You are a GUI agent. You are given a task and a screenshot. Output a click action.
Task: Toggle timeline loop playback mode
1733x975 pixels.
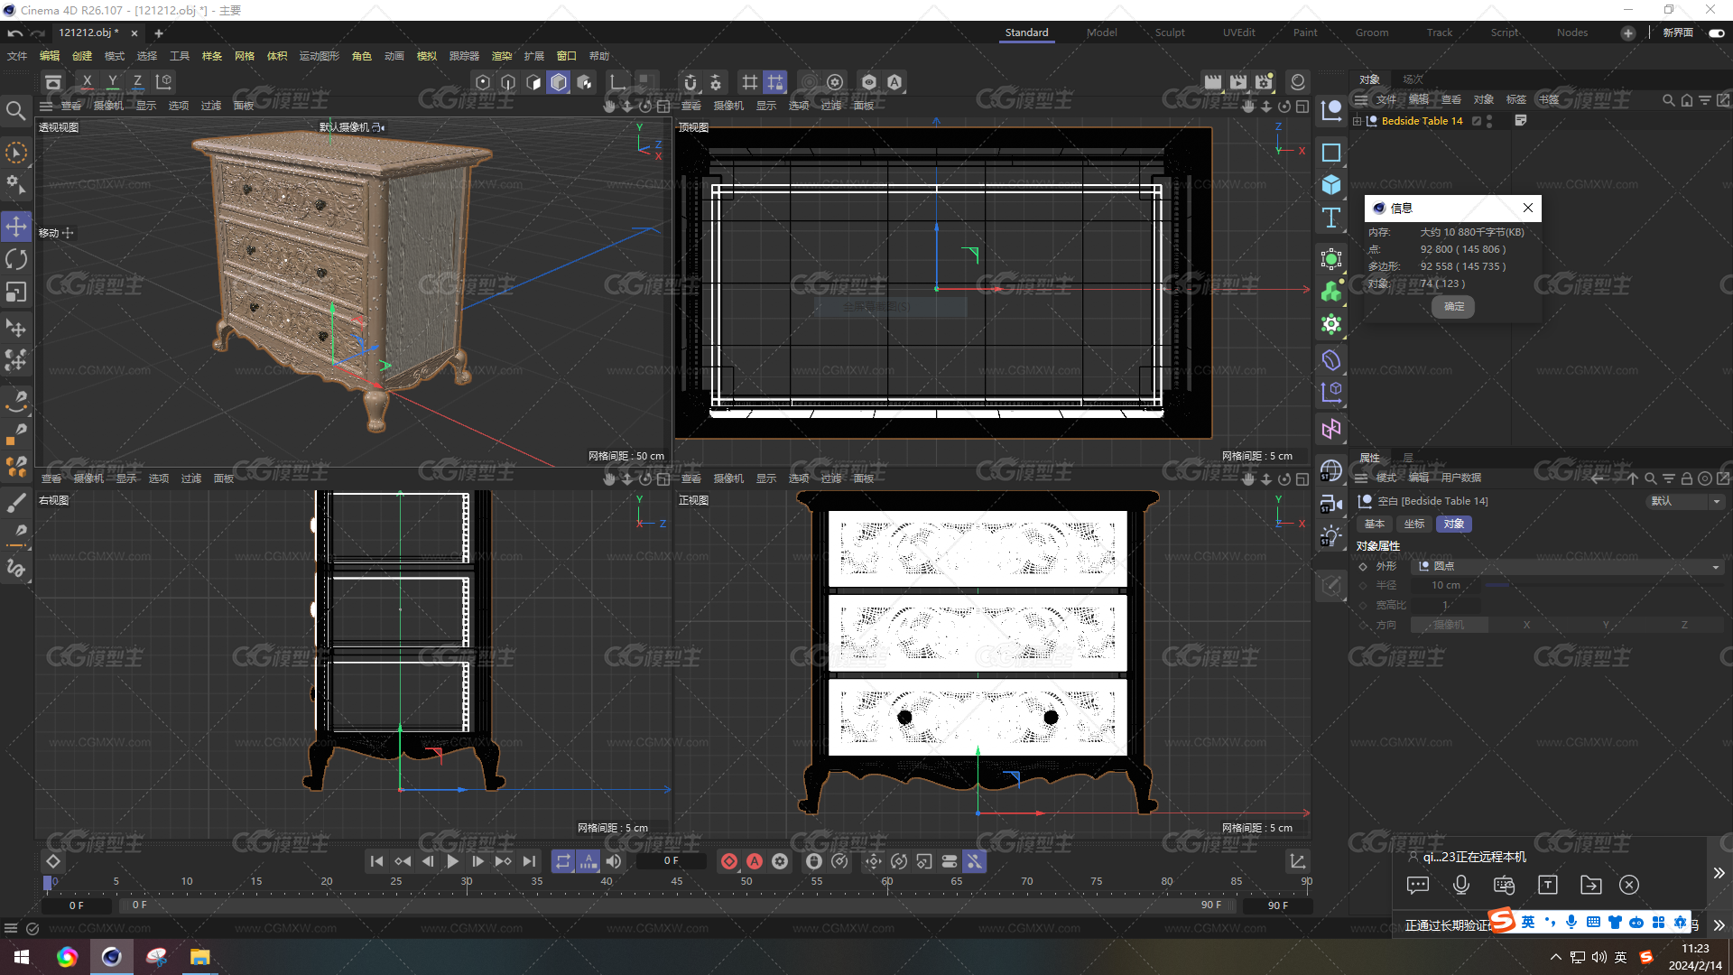click(563, 861)
